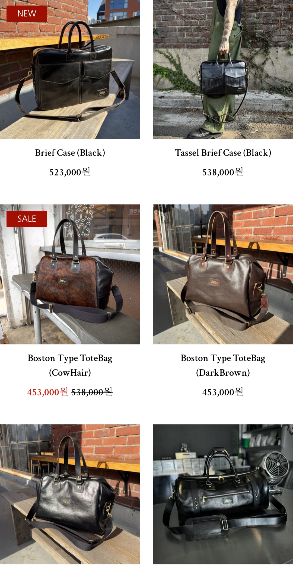Click the 538,000원 Tassel Brief Case price

pos(223,172)
